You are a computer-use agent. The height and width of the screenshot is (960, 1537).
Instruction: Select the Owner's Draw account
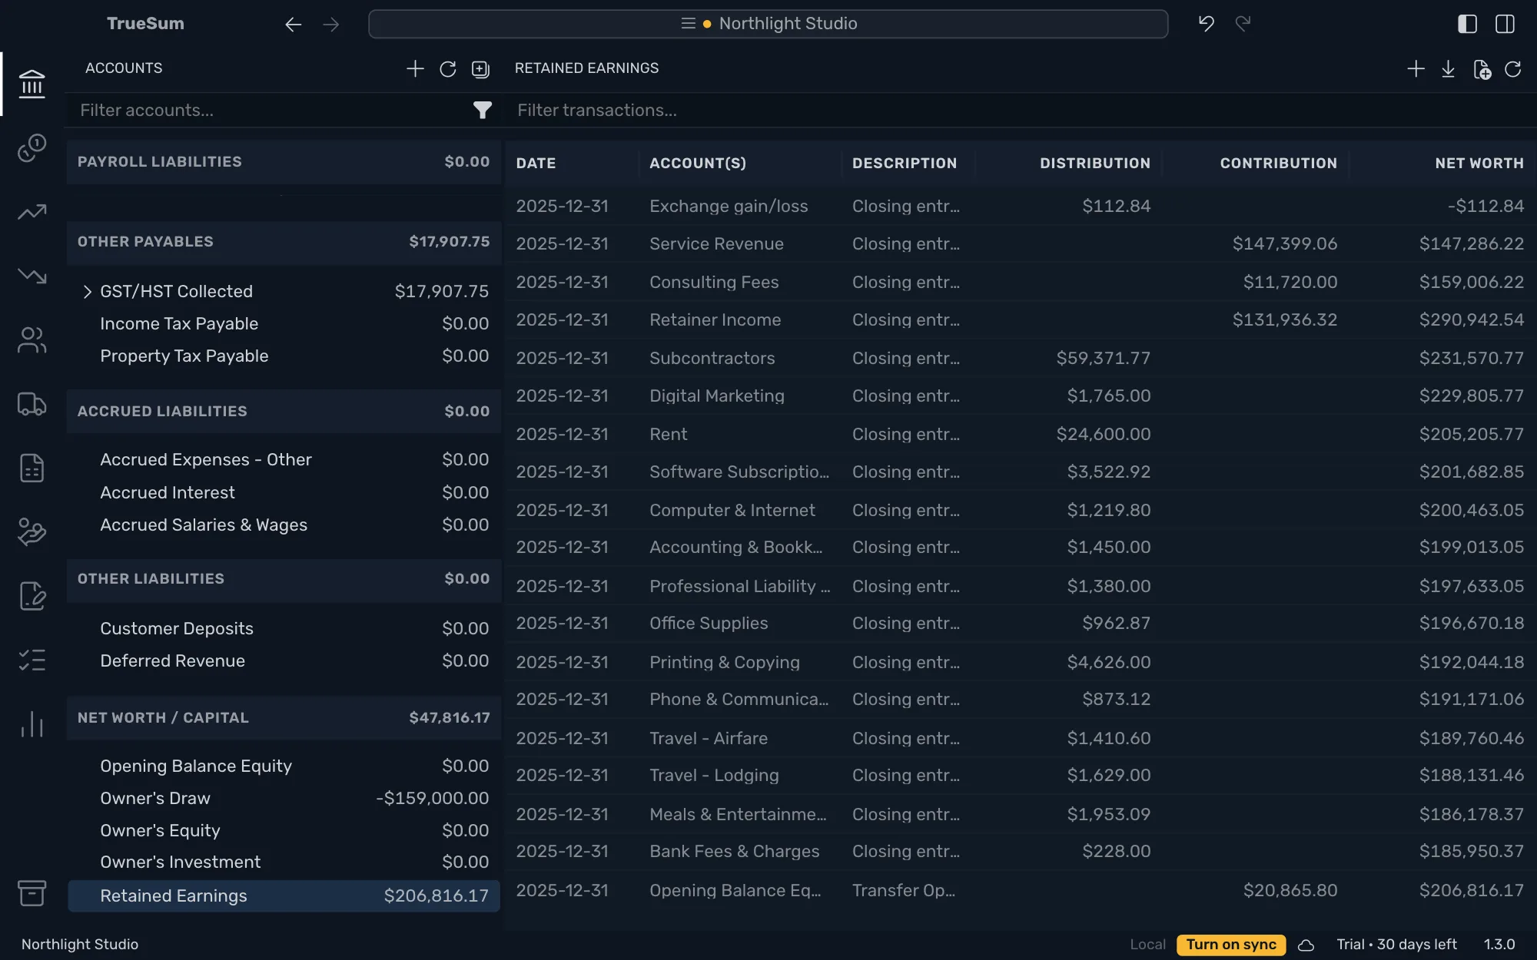(x=284, y=799)
